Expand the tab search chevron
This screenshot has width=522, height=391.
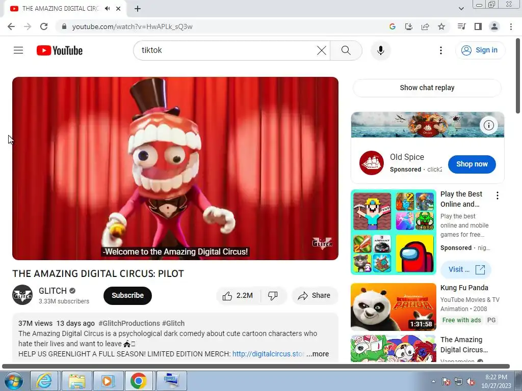tap(461, 9)
